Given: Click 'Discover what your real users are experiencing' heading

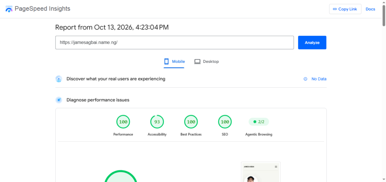Looking at the screenshot, I should point(116,79).
